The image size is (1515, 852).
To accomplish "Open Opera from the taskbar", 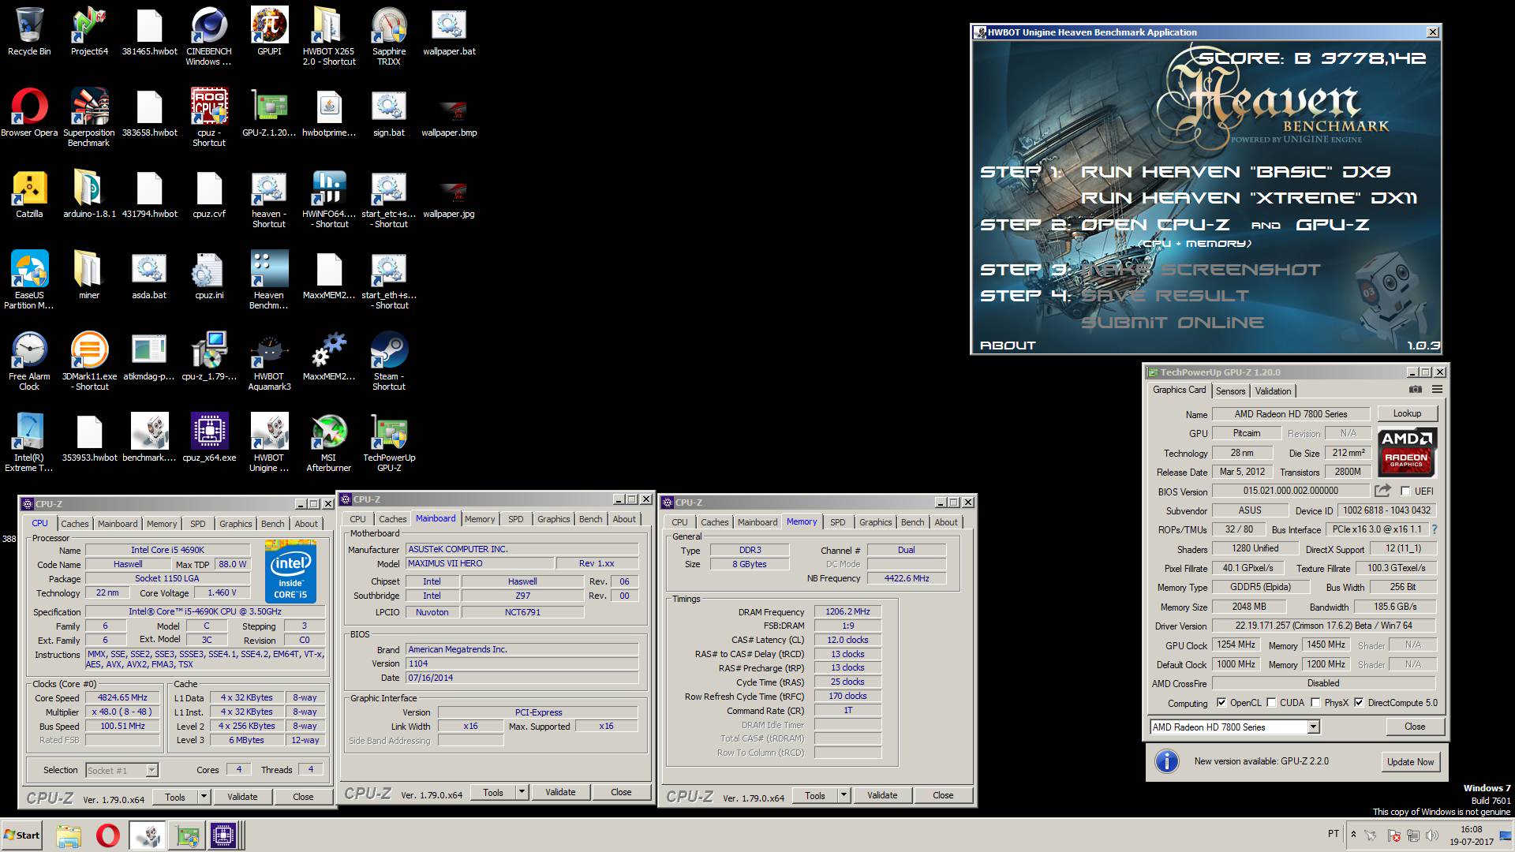I will click(108, 835).
